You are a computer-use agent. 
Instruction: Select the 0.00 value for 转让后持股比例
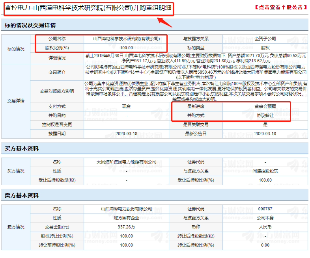(265, 245)
